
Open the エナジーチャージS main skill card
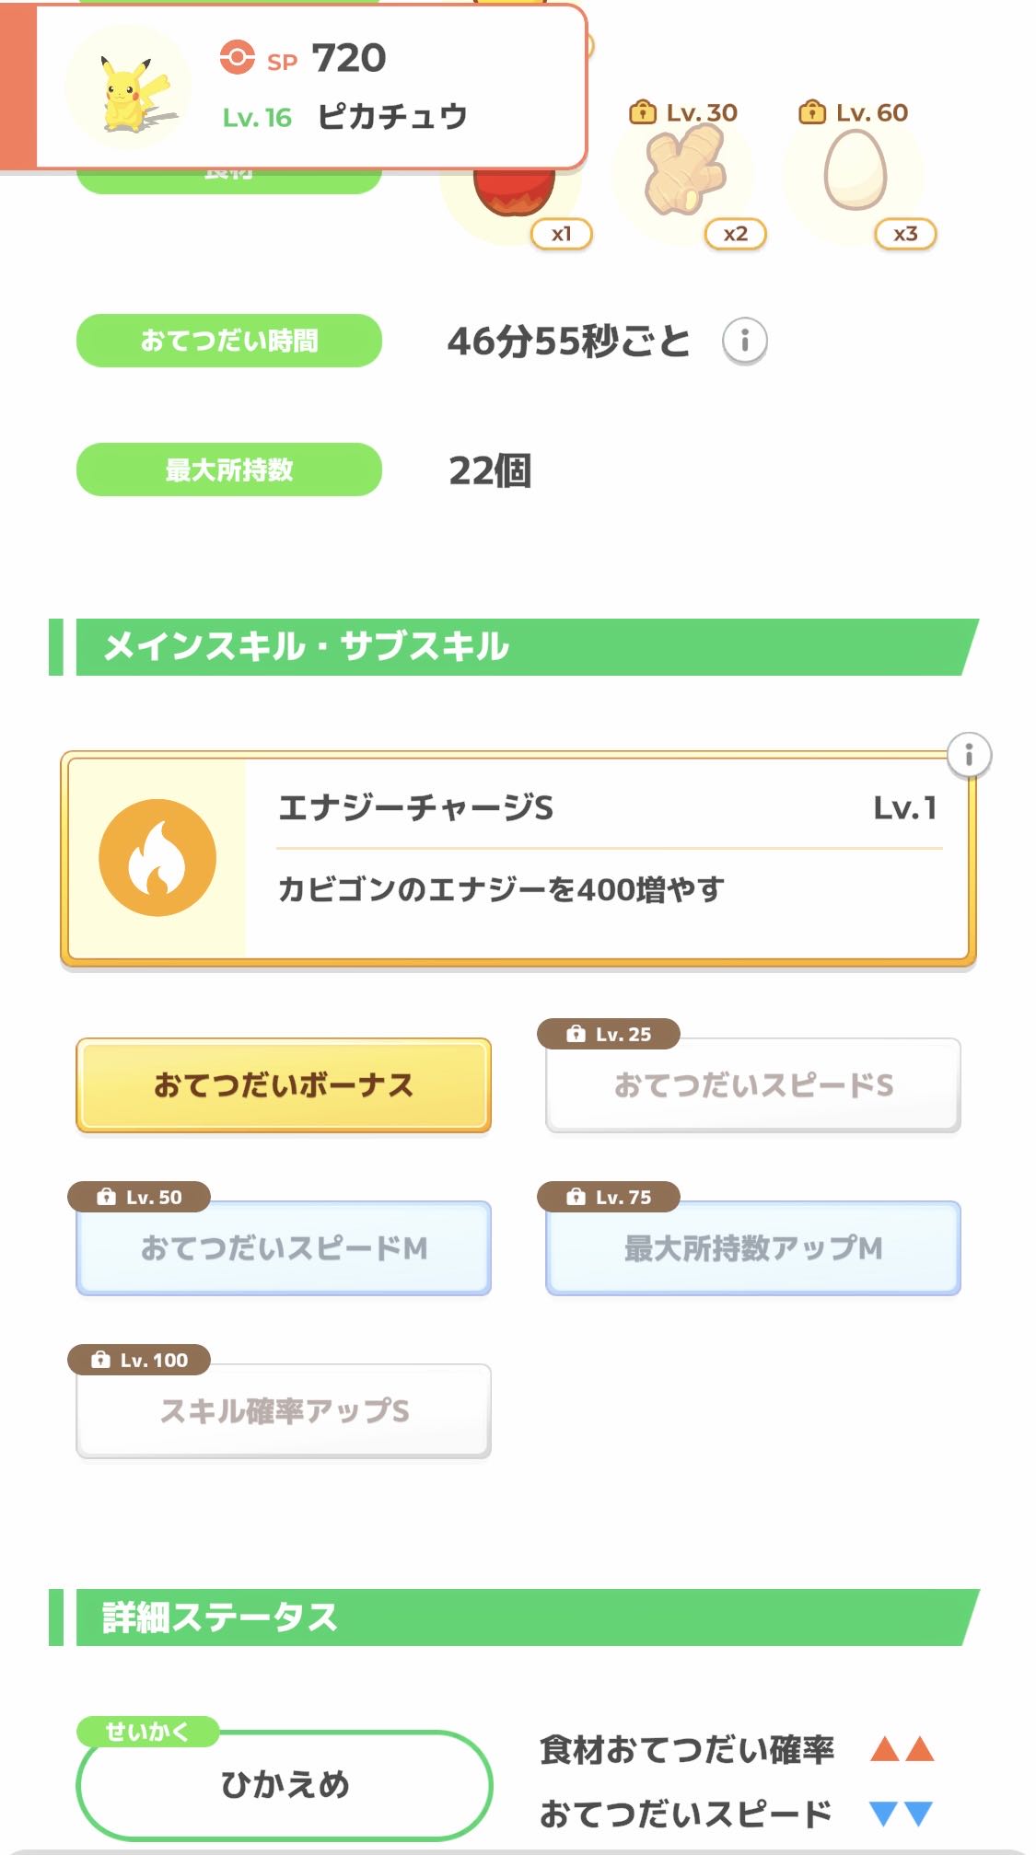pyautogui.click(x=608, y=858)
